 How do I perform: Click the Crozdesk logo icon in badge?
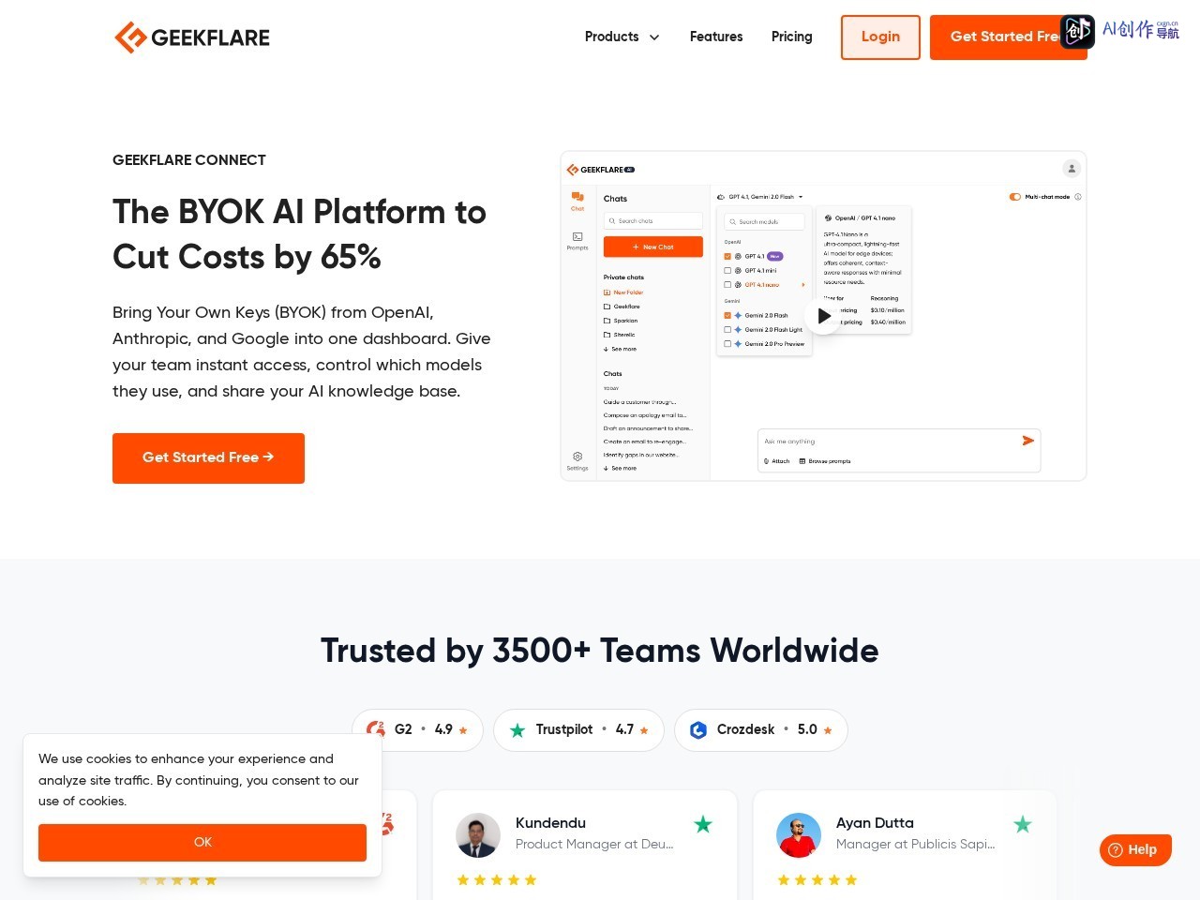(x=698, y=730)
